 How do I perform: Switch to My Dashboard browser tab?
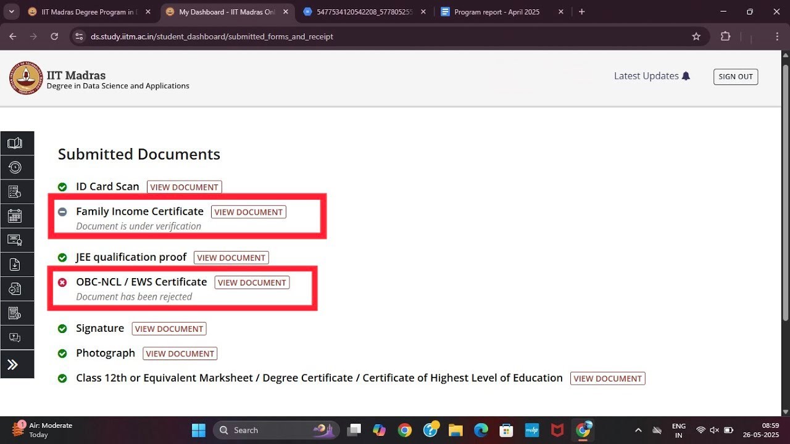(227, 12)
